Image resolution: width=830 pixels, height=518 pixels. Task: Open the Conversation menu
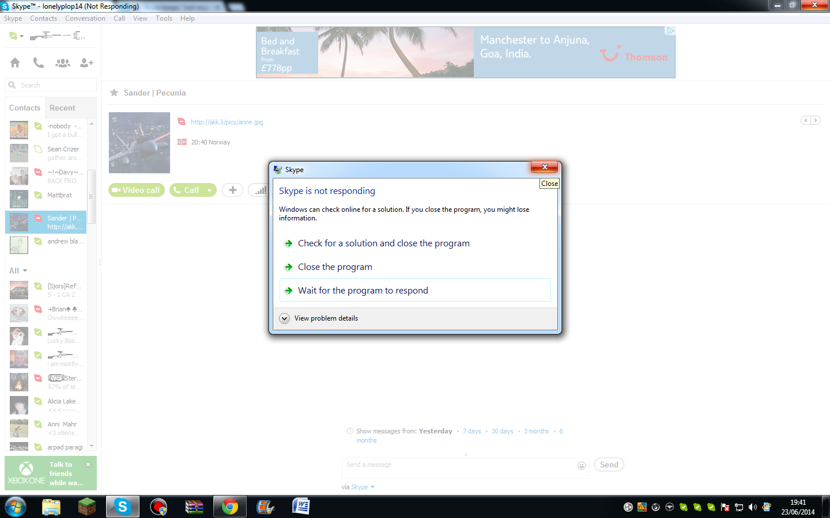point(85,18)
